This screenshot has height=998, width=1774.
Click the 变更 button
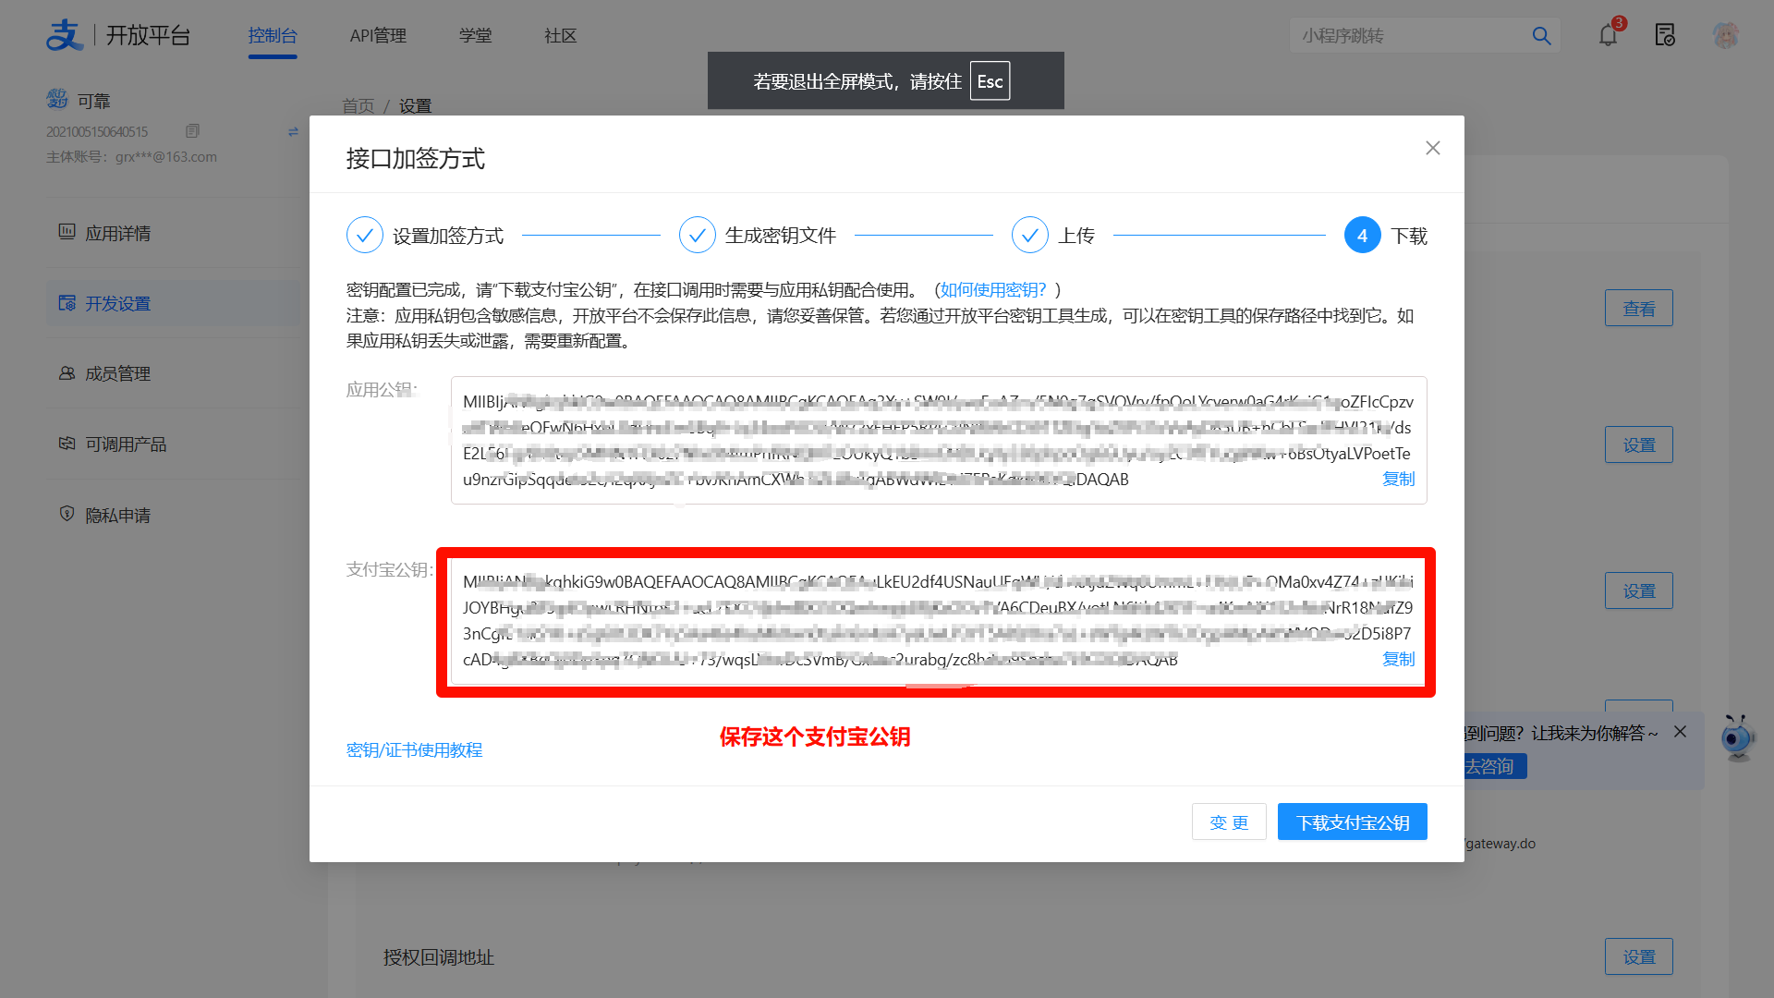pos(1229,822)
